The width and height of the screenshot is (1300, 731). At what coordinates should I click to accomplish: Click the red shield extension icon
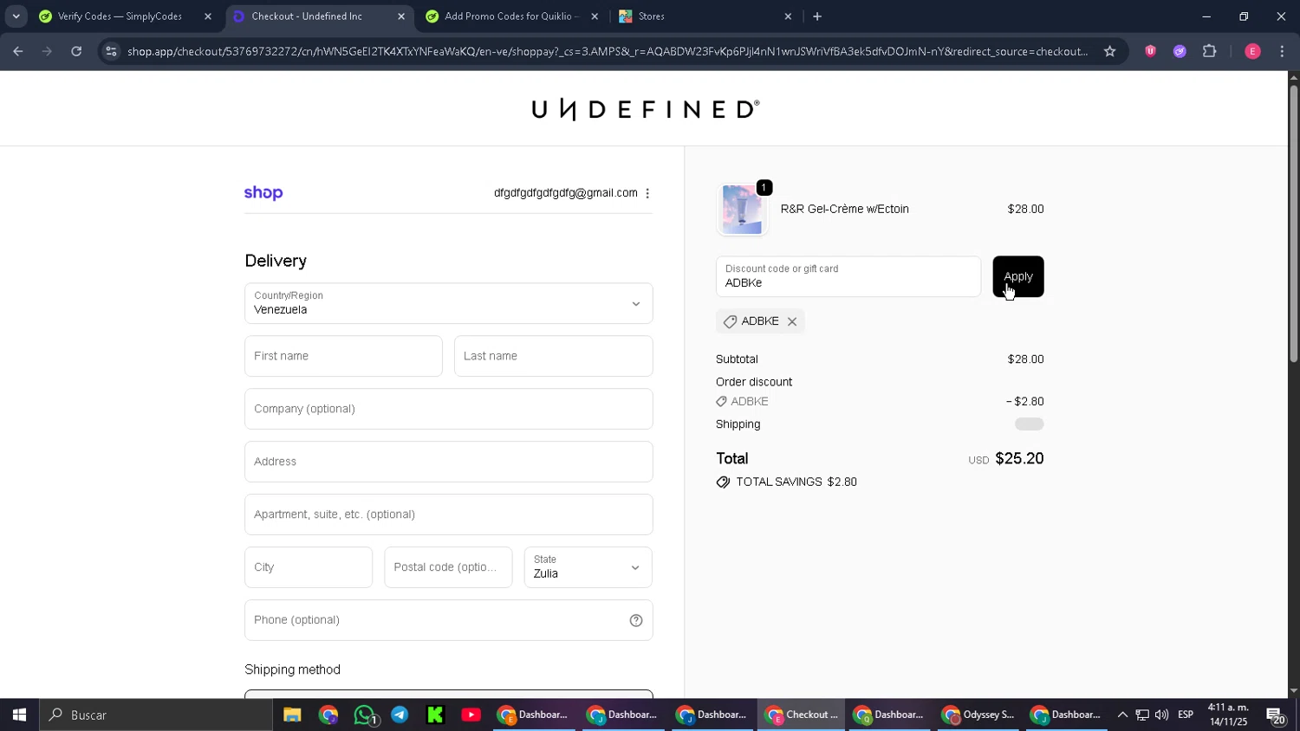point(1150,51)
